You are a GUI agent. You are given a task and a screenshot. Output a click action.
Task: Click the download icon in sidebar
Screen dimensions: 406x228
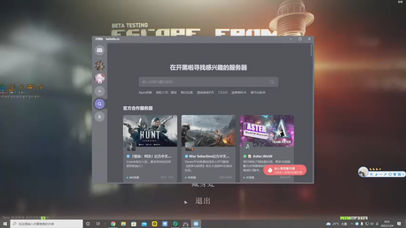(x=99, y=117)
